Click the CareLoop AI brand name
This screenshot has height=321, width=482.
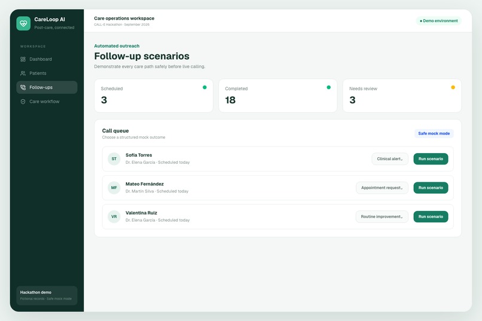pos(50,19)
